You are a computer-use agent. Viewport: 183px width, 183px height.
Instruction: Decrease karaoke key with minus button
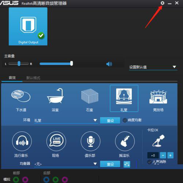(163, 155)
